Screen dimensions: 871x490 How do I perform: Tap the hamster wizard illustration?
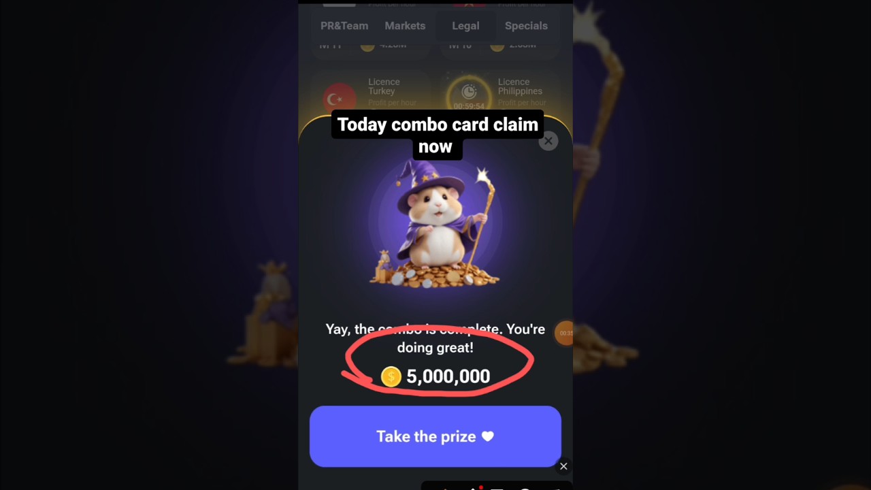pos(435,223)
